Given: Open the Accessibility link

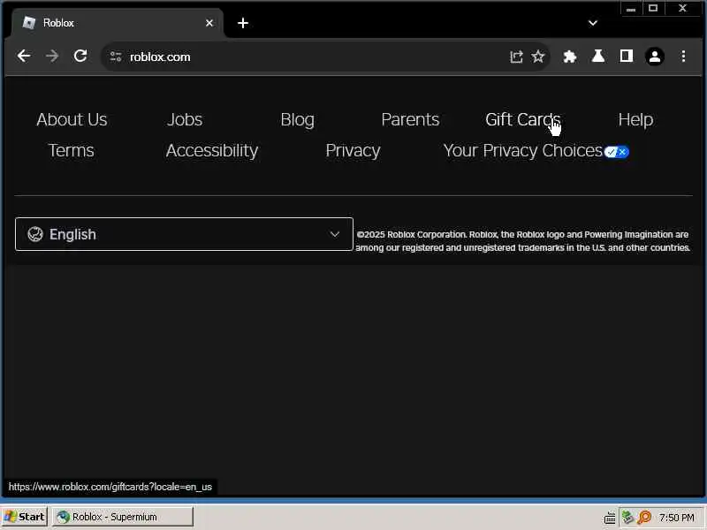Looking at the screenshot, I should (212, 151).
